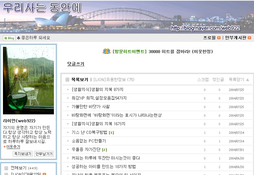
Task: Click the N badge next to 프로필
Action: tap(219, 38)
